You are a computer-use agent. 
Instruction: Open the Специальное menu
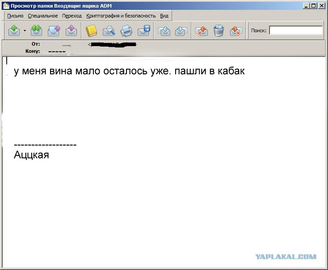pyautogui.click(x=42, y=16)
